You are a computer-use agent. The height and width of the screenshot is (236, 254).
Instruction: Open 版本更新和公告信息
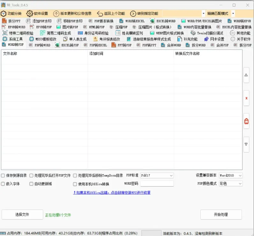pos(73,13)
